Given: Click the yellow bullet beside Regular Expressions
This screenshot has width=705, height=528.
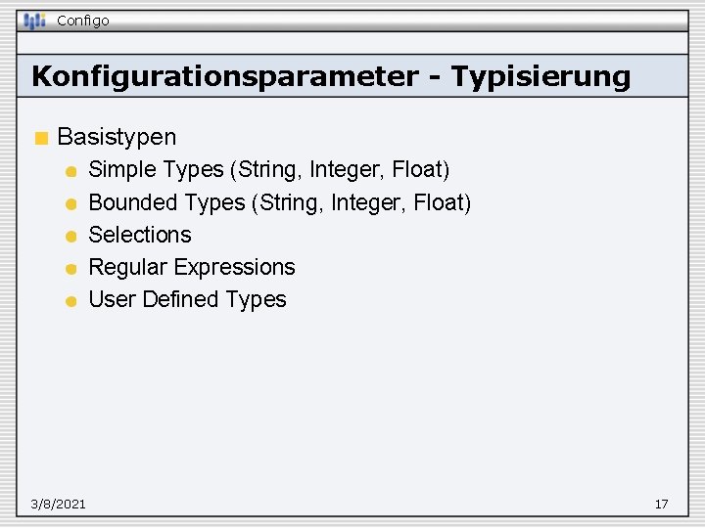Looking at the screenshot, I should [x=70, y=269].
